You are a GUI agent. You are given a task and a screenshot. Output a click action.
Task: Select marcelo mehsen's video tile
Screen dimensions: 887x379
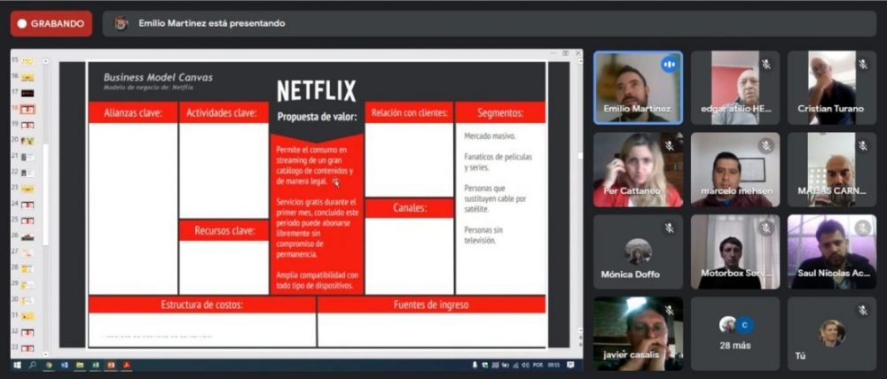tap(734, 169)
